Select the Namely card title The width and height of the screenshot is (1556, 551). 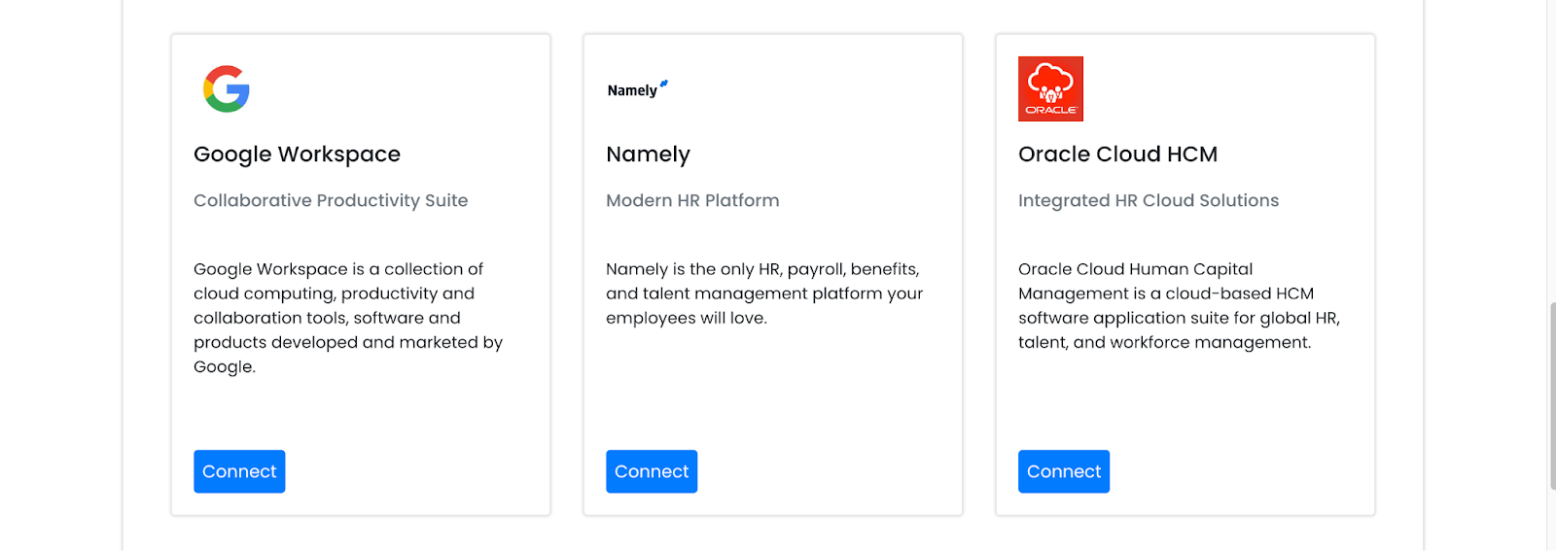pos(648,155)
